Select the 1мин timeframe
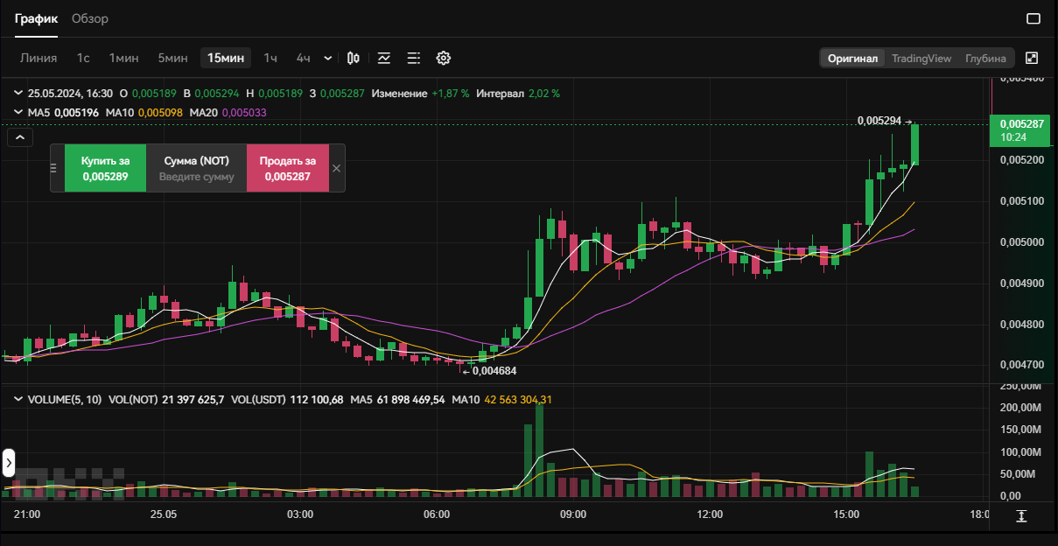The image size is (1058, 546). (x=124, y=58)
